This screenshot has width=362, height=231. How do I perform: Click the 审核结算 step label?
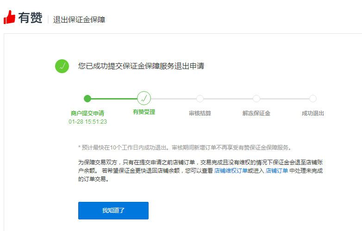(200, 113)
